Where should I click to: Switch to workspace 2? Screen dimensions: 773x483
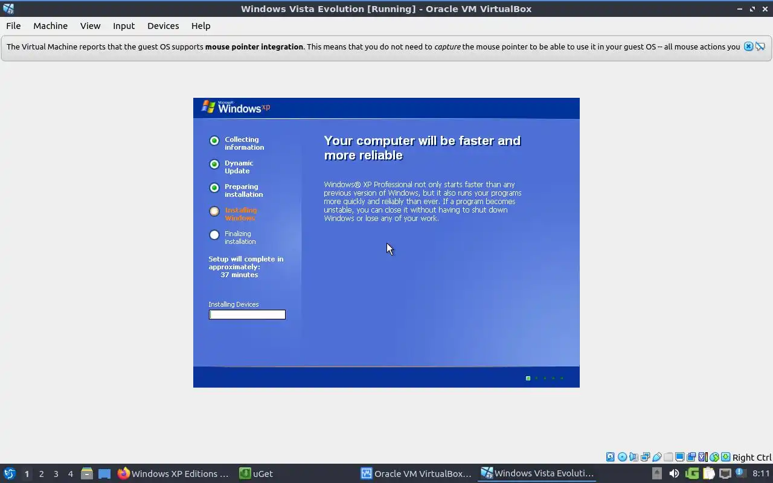[41, 474]
